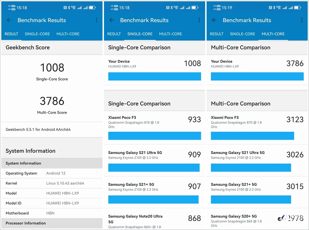Viewport: 309px width, 230px height.
Task: Open MULTI-CORE tab on Single-Core Comparison screen
Action: (170, 34)
